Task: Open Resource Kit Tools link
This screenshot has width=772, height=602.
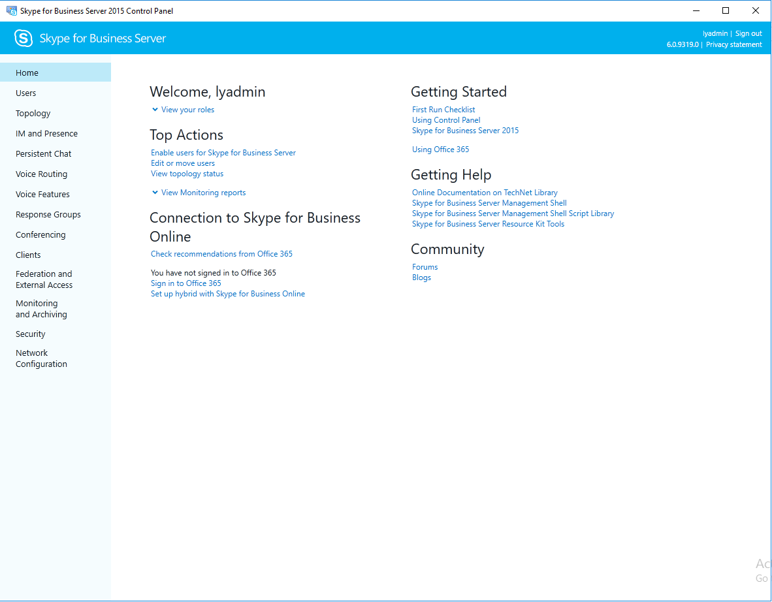Action: tap(489, 224)
